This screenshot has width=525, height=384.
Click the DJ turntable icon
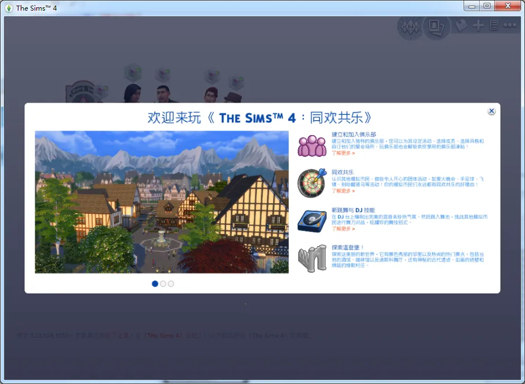pos(311,220)
